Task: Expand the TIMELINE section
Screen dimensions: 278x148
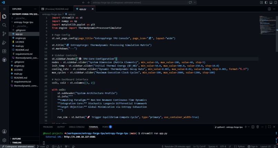Action: coord(24,143)
